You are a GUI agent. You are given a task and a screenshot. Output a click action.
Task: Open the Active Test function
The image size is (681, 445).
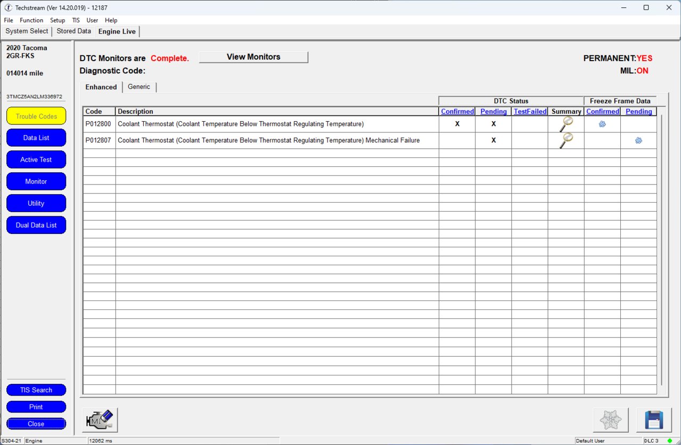point(36,159)
